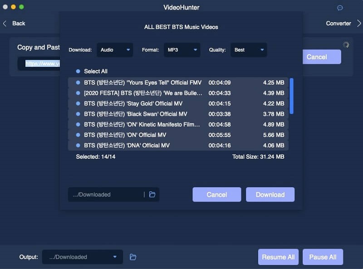Click the playlist vertical scrollbar

[x=291, y=96]
